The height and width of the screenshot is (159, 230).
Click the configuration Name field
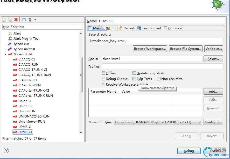pos(161,21)
